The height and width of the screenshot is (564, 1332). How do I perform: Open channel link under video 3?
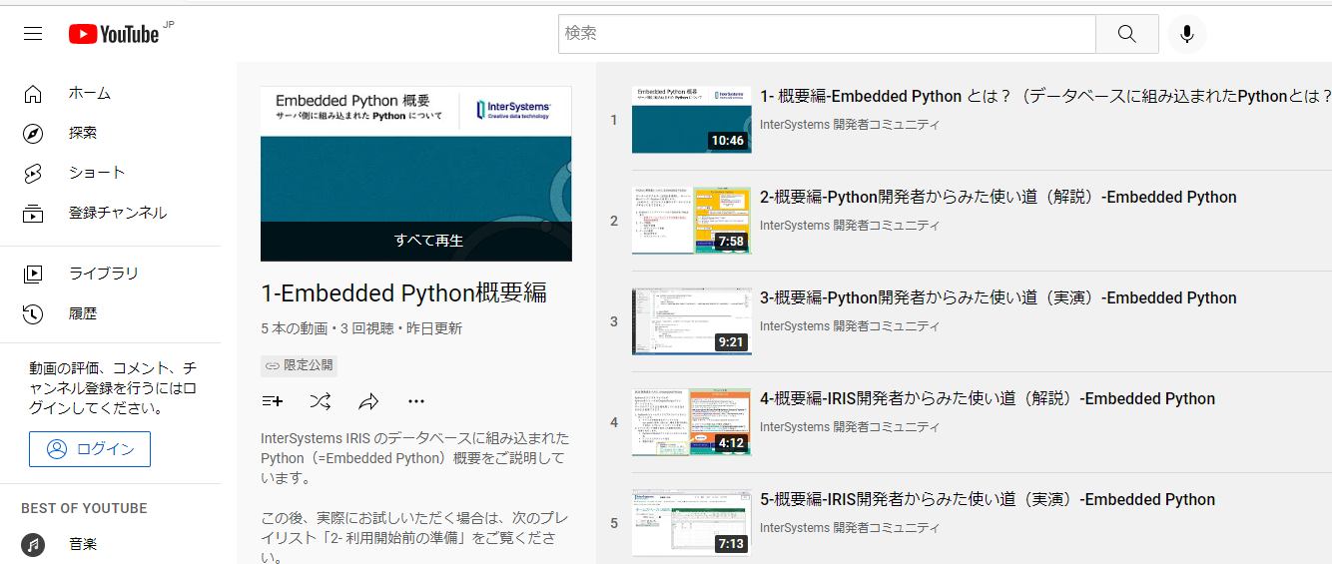pos(850,326)
